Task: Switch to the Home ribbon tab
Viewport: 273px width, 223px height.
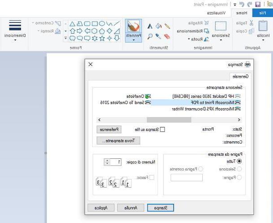Action: (x=242, y=13)
